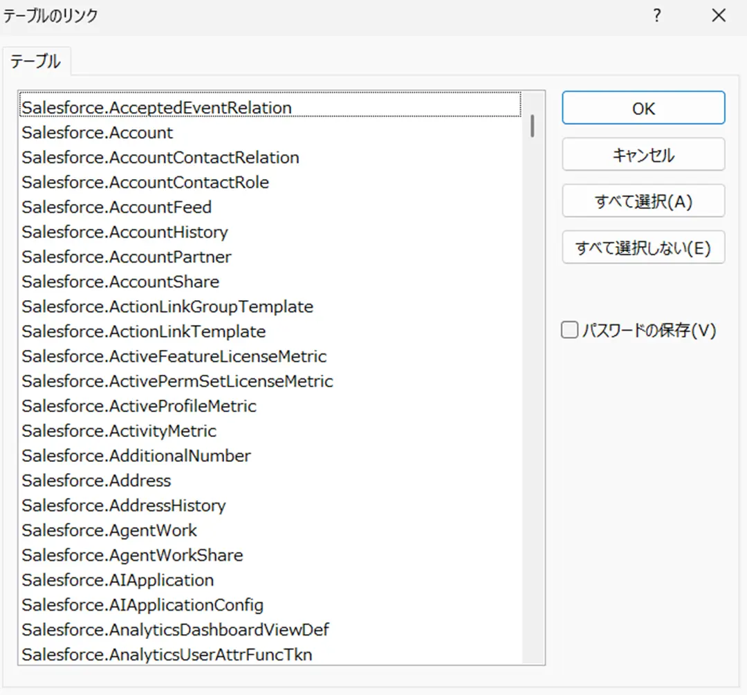Enable the パスワードの保存(V) checkbox

click(x=569, y=330)
